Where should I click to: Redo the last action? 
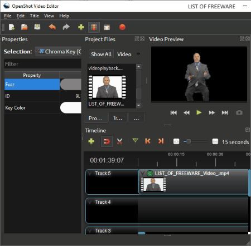(x=66, y=27)
